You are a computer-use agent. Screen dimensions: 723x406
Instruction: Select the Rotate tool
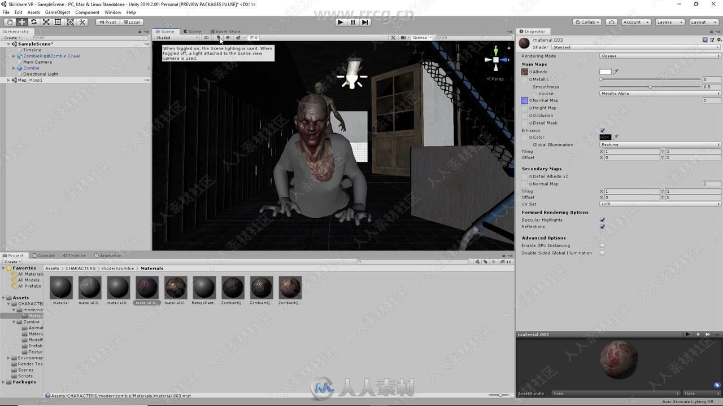point(34,22)
